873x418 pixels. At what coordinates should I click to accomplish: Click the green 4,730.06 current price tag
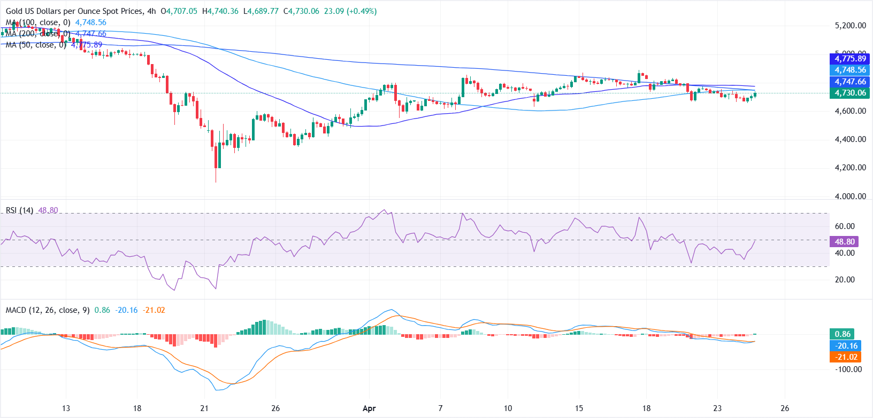pyautogui.click(x=850, y=93)
